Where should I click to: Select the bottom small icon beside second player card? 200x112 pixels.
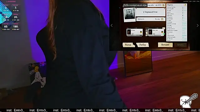click(147, 35)
